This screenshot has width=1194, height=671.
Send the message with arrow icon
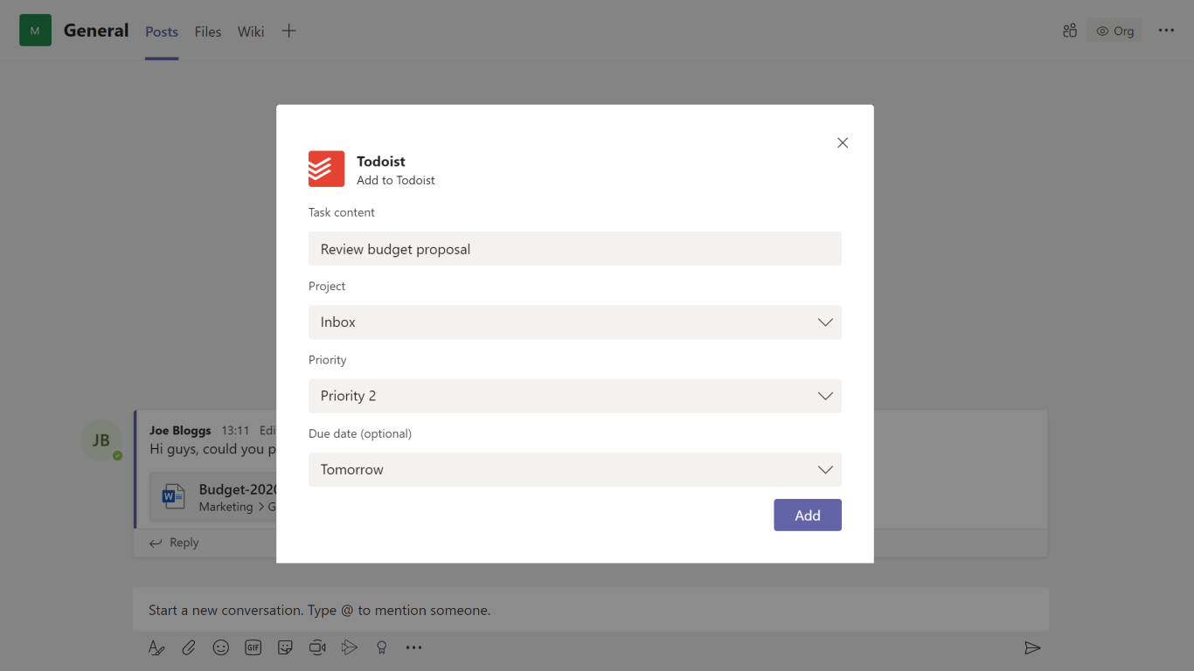1032,647
